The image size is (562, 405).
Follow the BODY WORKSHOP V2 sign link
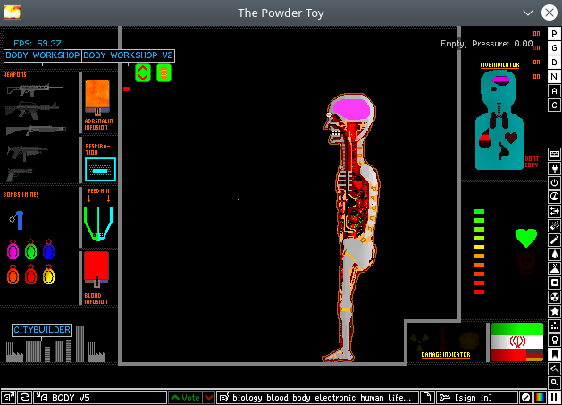pyautogui.click(x=129, y=55)
